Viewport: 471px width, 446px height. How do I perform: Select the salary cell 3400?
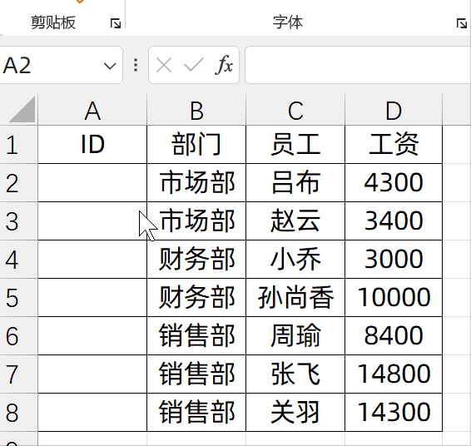coord(394,221)
